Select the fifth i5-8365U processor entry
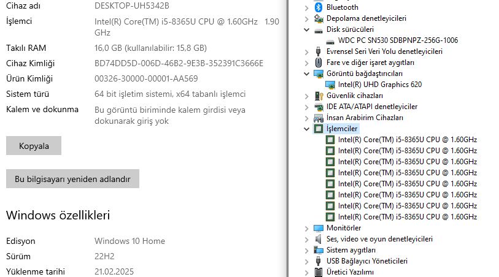Screen dimensions: 499x277 [408, 184]
